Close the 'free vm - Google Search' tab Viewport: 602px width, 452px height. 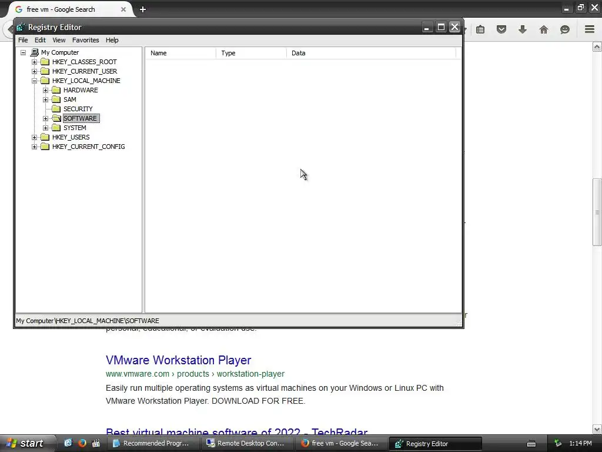[x=123, y=9]
